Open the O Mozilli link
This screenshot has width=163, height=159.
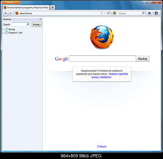point(102,146)
